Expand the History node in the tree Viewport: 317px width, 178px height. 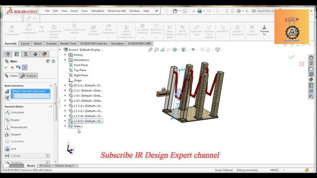(65, 55)
